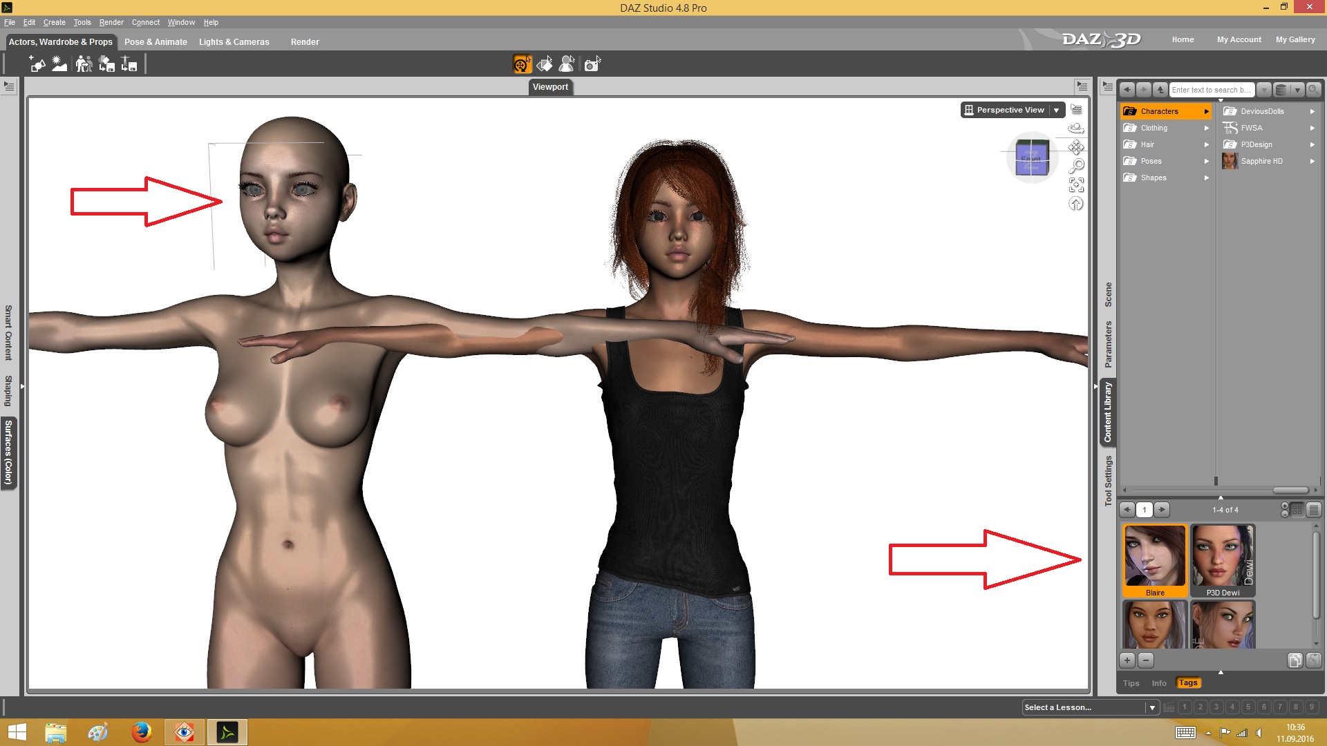Click the view cube in viewport
This screenshot has width=1327, height=746.
click(x=1032, y=158)
